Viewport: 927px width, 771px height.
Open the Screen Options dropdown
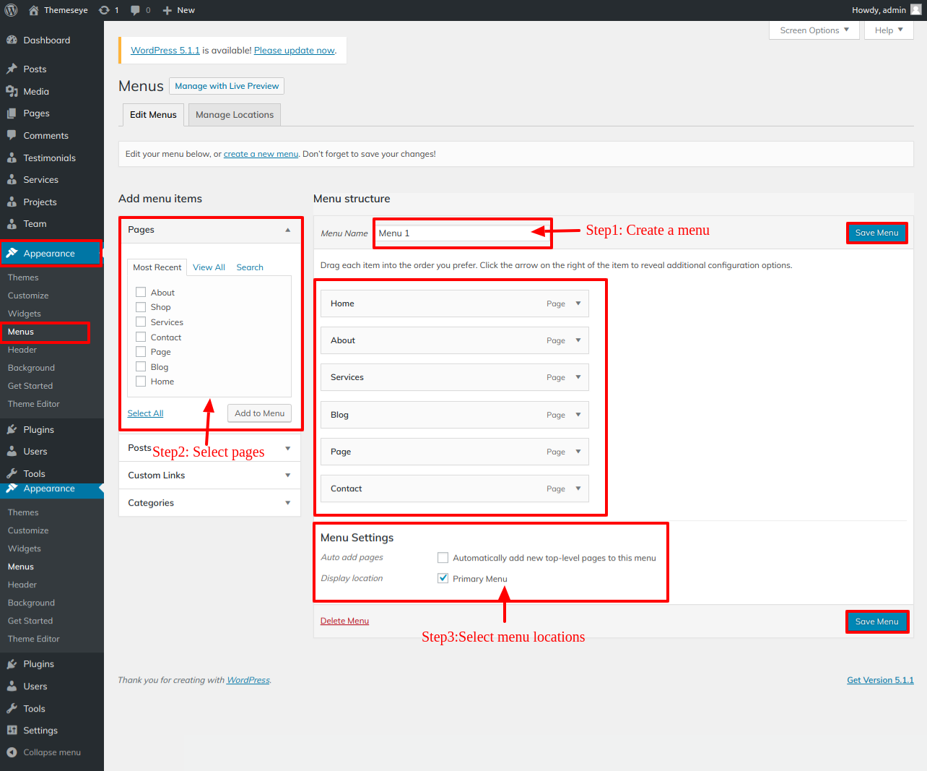coord(814,30)
